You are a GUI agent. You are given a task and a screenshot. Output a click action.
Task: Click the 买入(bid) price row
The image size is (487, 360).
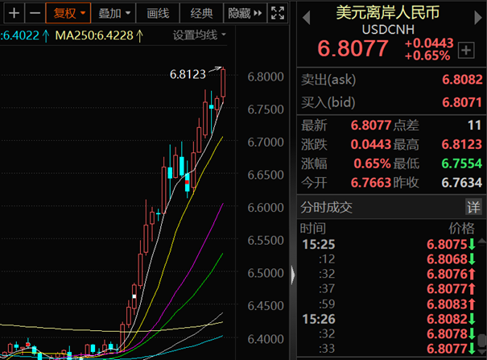[391, 102]
